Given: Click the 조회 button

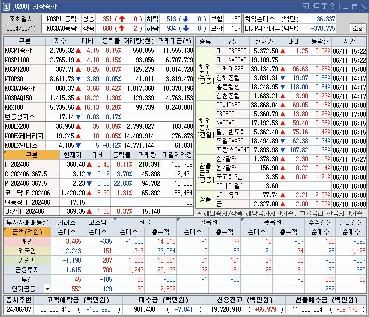Looking at the screenshot, I should (x=358, y=28).
